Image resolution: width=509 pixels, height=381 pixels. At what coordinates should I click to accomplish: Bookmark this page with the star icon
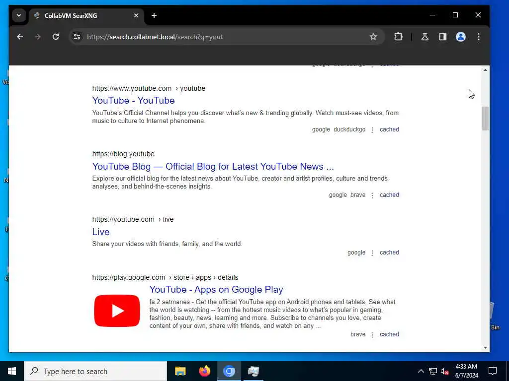coord(373,37)
